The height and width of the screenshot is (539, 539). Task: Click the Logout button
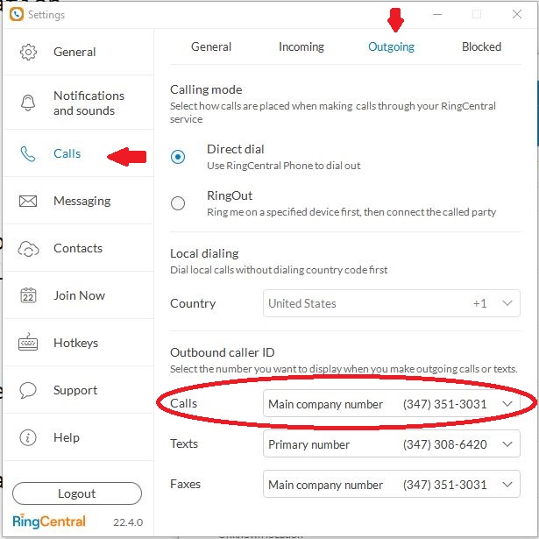coord(77,493)
